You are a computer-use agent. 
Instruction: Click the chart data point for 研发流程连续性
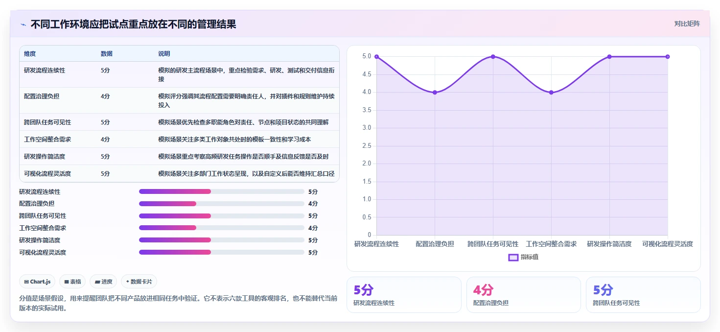coord(376,57)
